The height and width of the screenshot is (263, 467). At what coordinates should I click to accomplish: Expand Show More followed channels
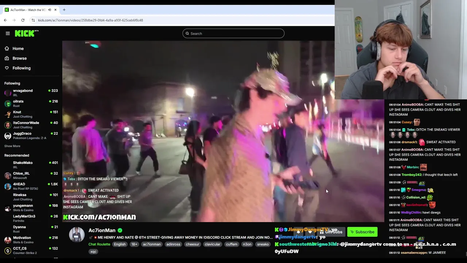pyautogui.click(x=12, y=146)
